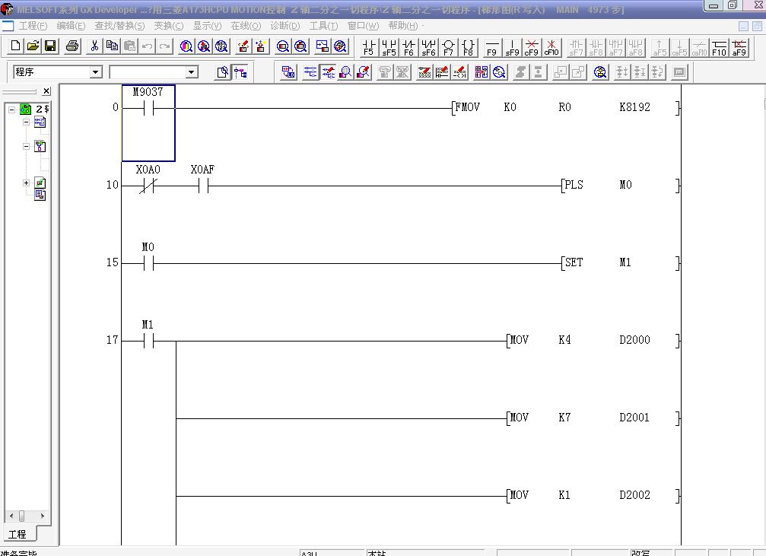Click the Cut scissors icon
Viewport: 766px width, 556px height.
(94, 46)
